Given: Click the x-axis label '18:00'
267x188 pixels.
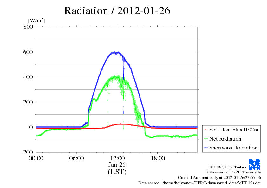Looking at the screenshot, I should coord(158,158).
